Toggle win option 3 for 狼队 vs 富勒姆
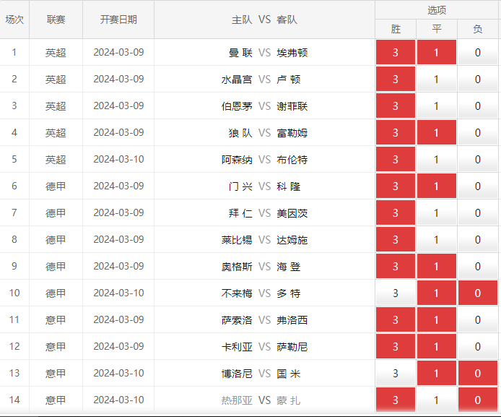 395,132
